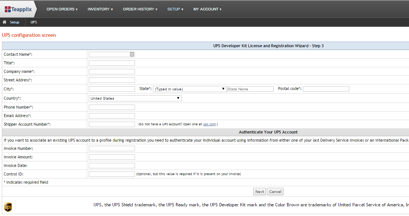This screenshot has width=409, height=216.
Task: Click the Email Address input field
Action: (x=111, y=116)
